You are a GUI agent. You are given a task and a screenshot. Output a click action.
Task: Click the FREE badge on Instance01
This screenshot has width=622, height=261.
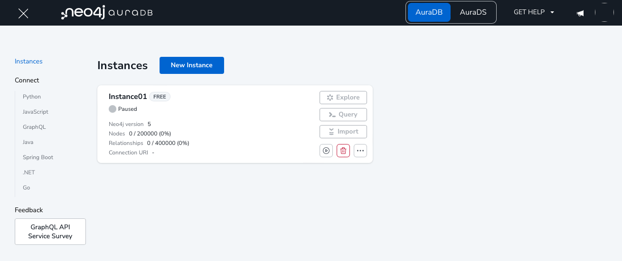pyautogui.click(x=160, y=97)
